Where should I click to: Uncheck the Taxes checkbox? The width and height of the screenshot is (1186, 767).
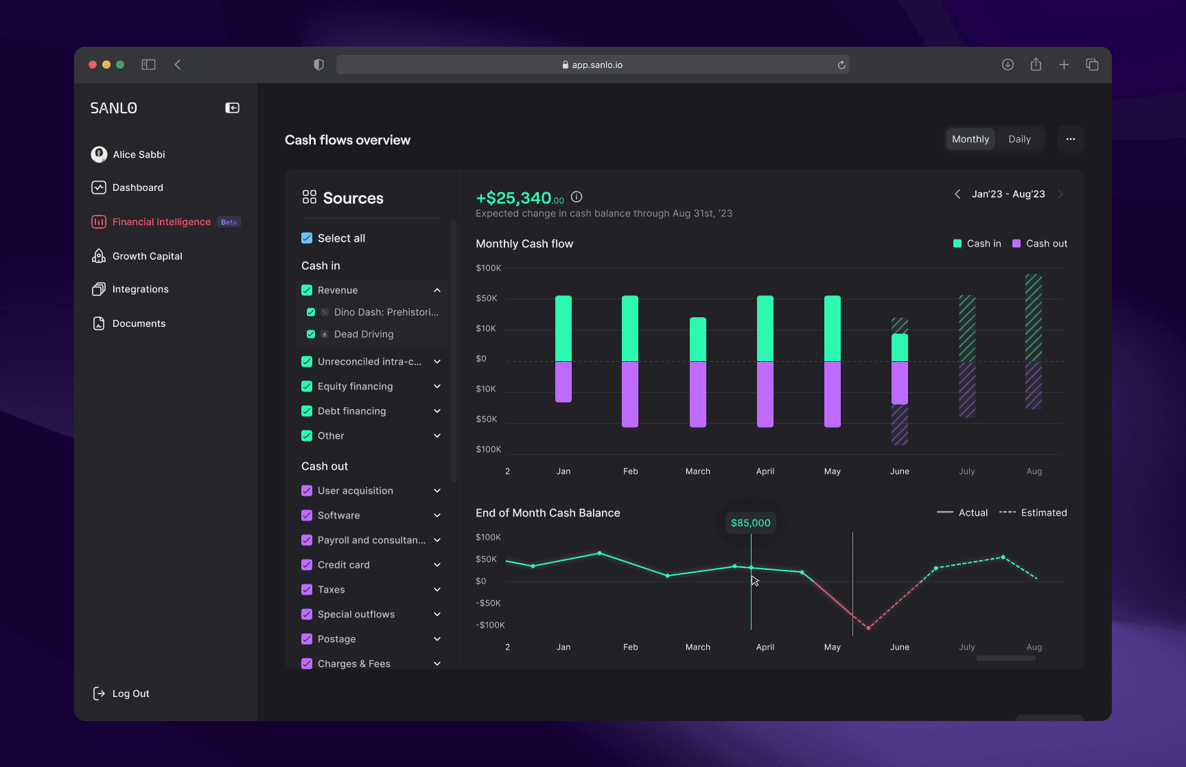point(307,590)
